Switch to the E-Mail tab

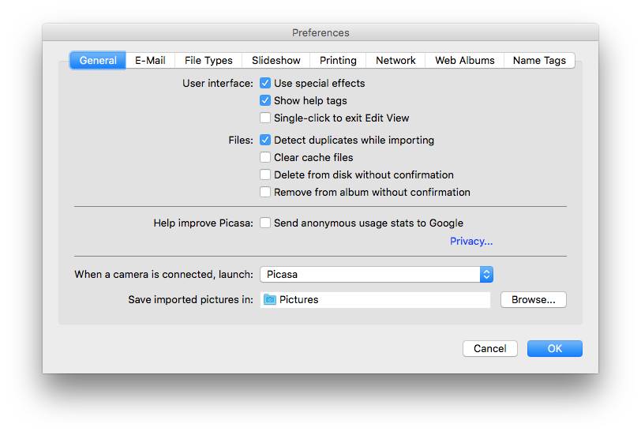coord(150,61)
